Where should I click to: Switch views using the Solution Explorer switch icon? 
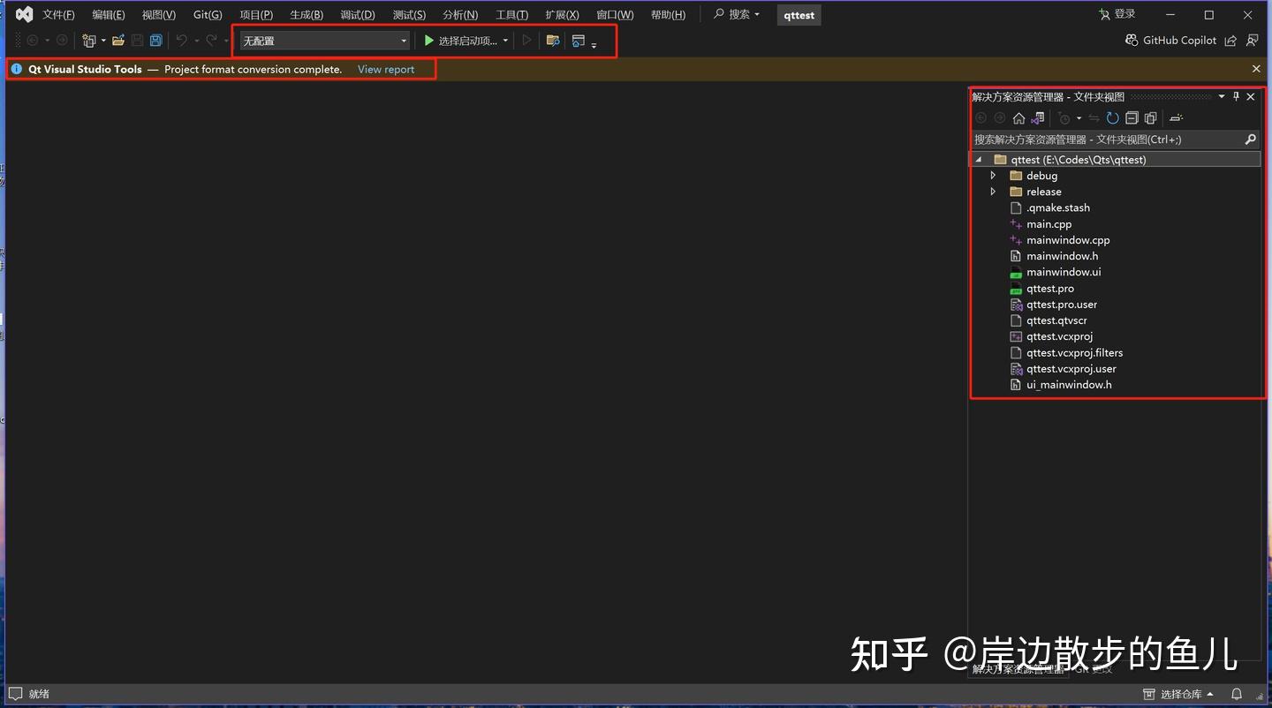coord(1037,117)
